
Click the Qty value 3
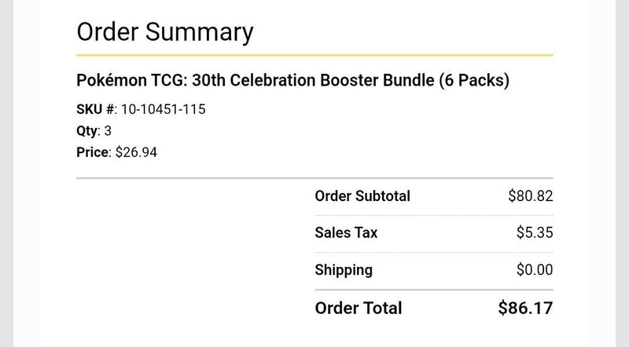coord(108,130)
